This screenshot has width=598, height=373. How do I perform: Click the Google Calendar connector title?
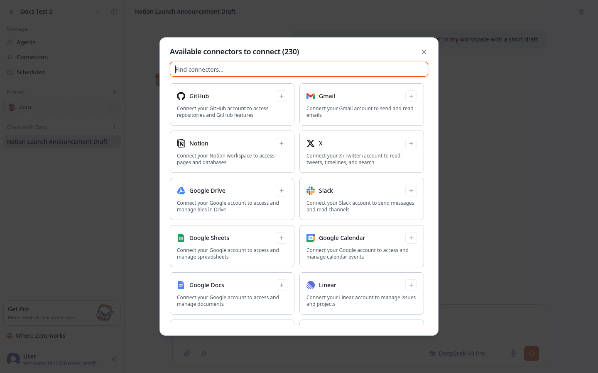pyautogui.click(x=342, y=238)
